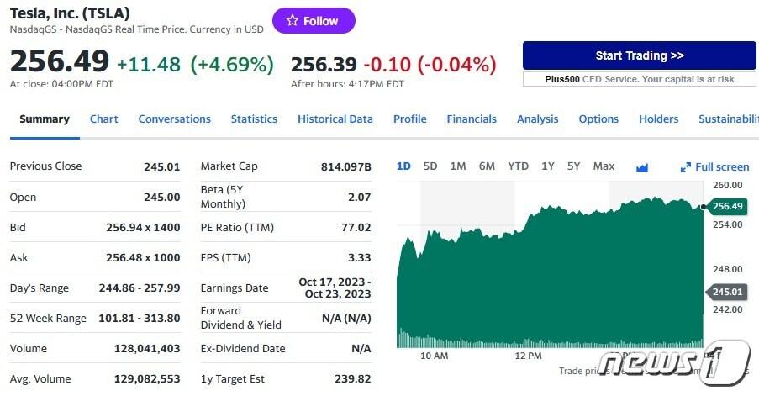759x396 pixels.
Task: Open the Holders tab
Action: (x=658, y=119)
